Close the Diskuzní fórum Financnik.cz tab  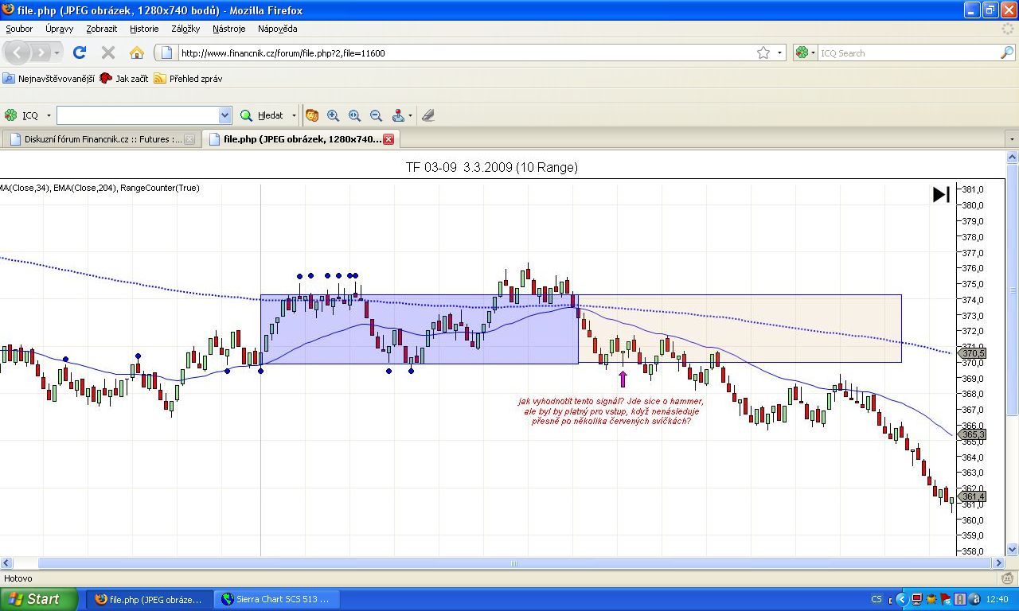click(x=189, y=139)
